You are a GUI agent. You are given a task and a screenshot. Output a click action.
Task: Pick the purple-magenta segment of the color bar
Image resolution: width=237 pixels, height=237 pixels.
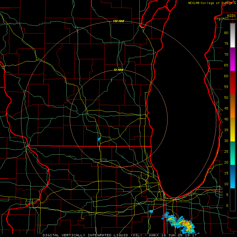click(233, 59)
